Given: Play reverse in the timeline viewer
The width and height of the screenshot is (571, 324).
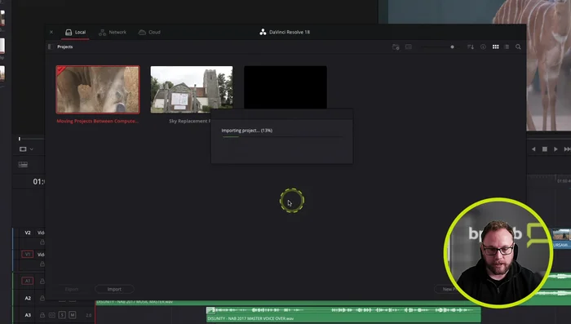Looking at the screenshot, I should click(x=533, y=149).
